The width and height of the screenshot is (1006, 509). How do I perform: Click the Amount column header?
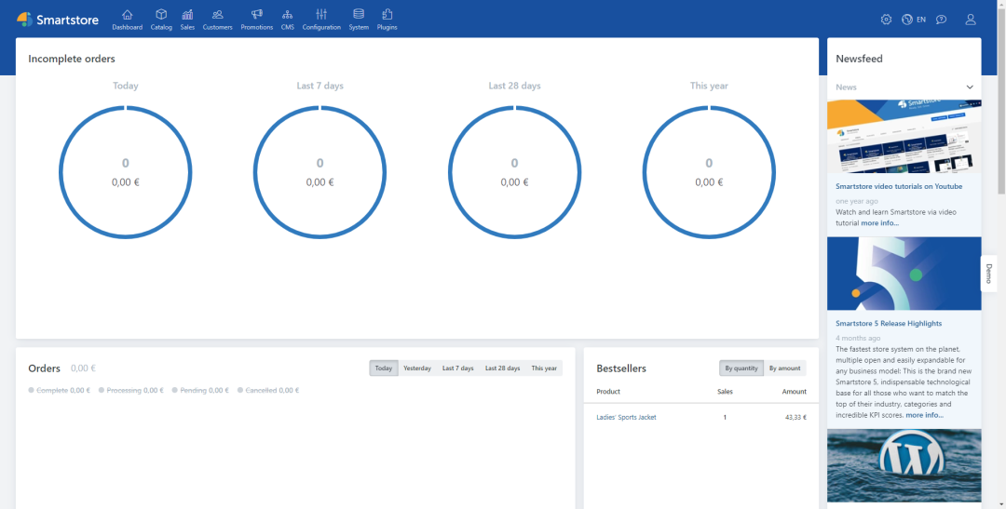tap(795, 392)
